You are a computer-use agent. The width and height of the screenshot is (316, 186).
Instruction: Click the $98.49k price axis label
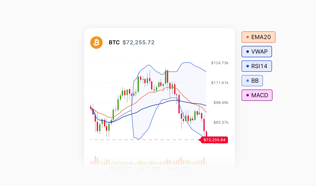pyautogui.click(x=221, y=103)
